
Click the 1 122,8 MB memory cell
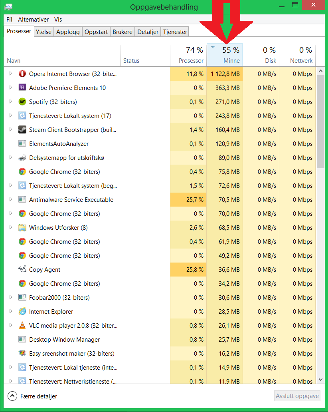(x=225, y=74)
